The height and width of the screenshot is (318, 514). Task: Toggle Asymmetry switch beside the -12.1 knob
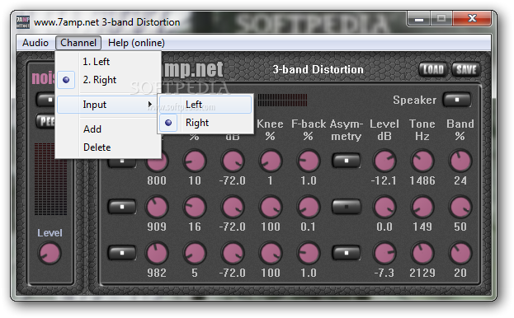[x=347, y=161]
